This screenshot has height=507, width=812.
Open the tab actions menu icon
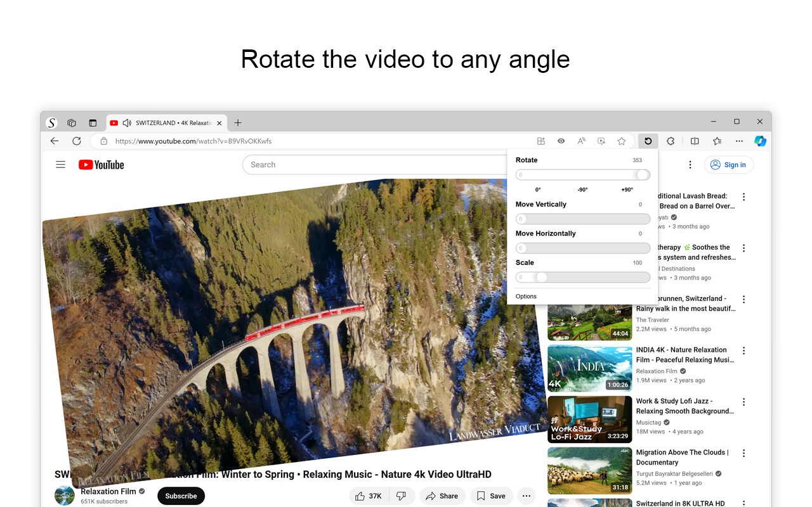(93, 123)
